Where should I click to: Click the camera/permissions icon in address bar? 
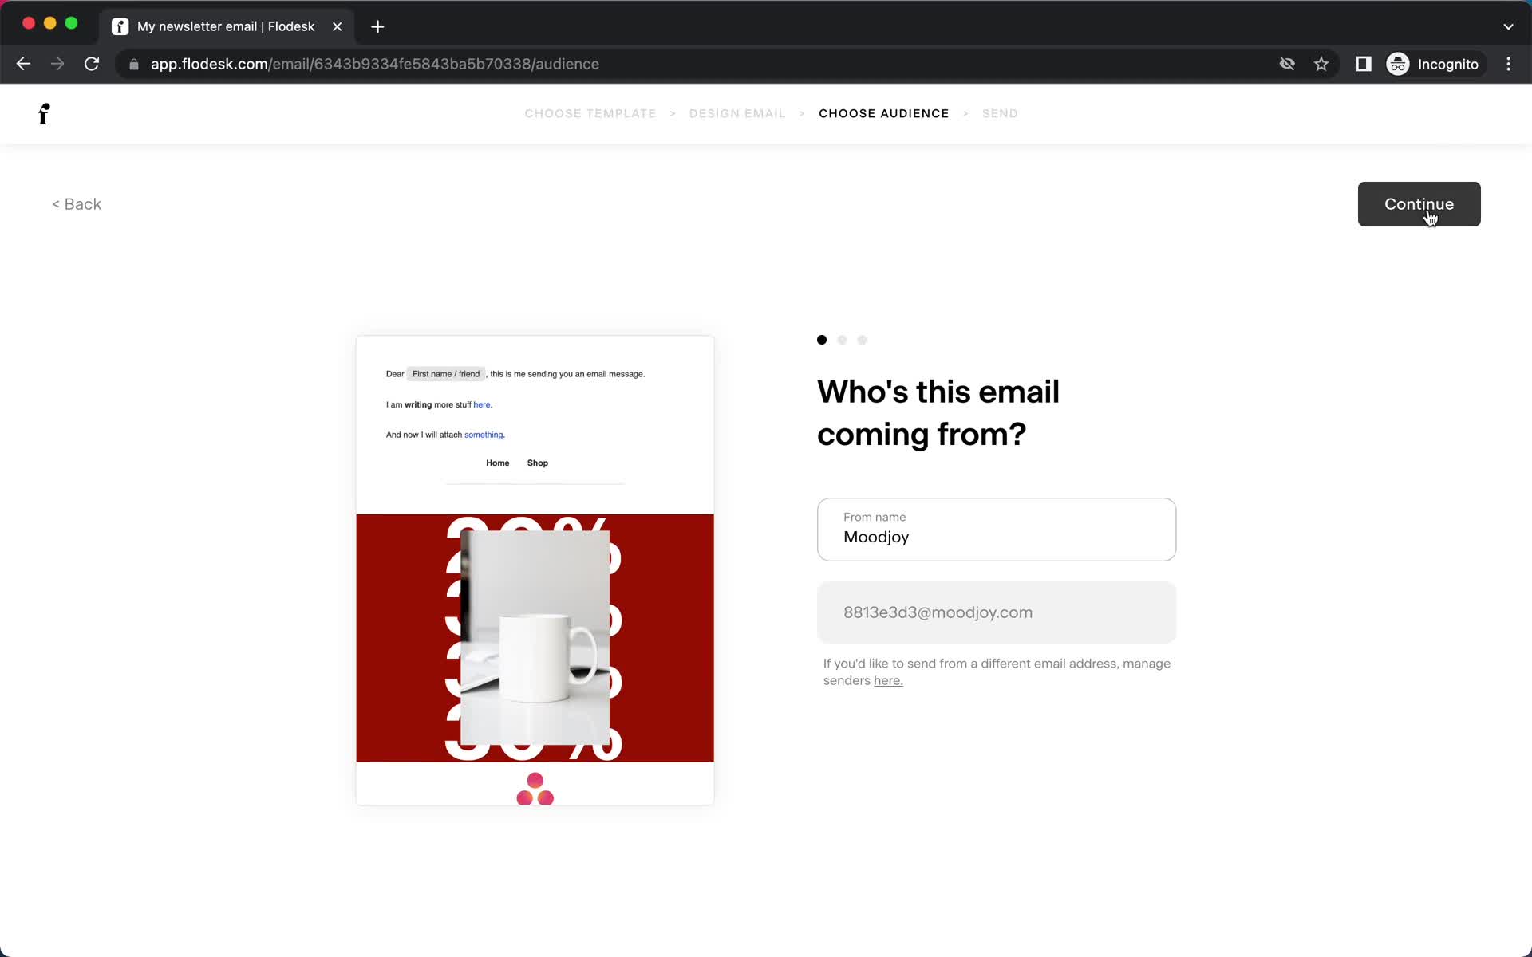[x=1287, y=64]
